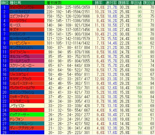Click the ノヴェリスト name cell
The height and width of the screenshot is (135, 155).
click(27, 106)
